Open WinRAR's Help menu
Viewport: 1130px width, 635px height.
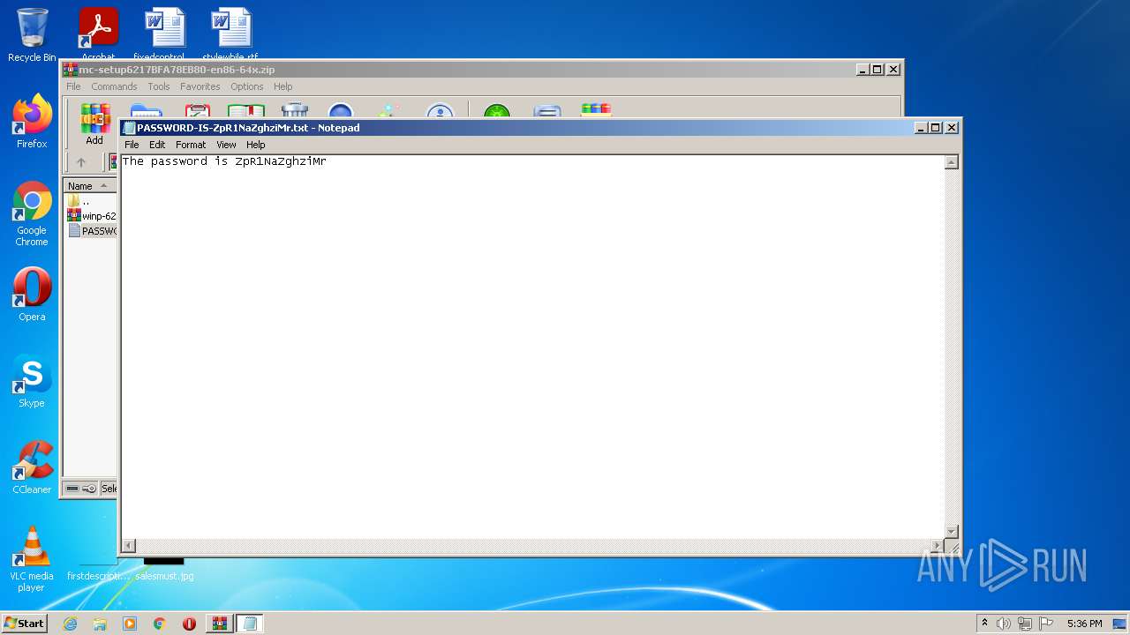283,86
